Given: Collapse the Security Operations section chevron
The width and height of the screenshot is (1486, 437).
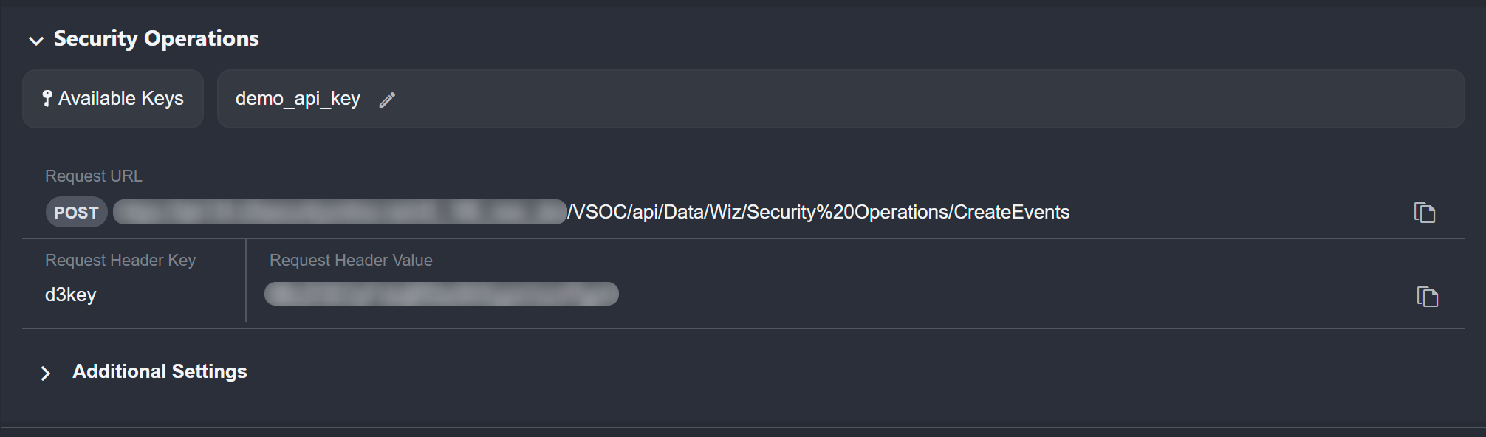Looking at the screenshot, I should [36, 41].
